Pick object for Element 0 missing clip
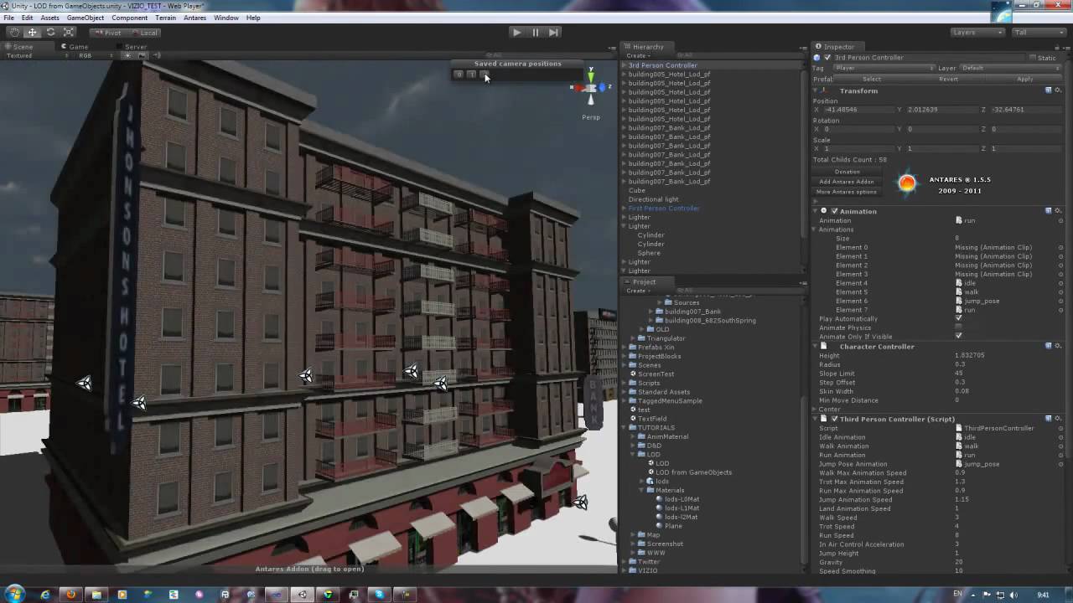 pyautogui.click(x=1060, y=247)
